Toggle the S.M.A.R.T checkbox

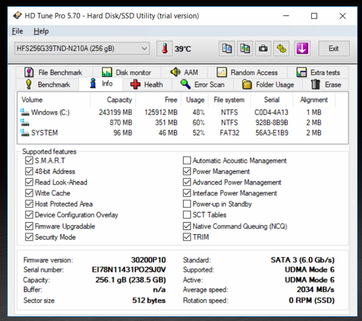click(29, 160)
